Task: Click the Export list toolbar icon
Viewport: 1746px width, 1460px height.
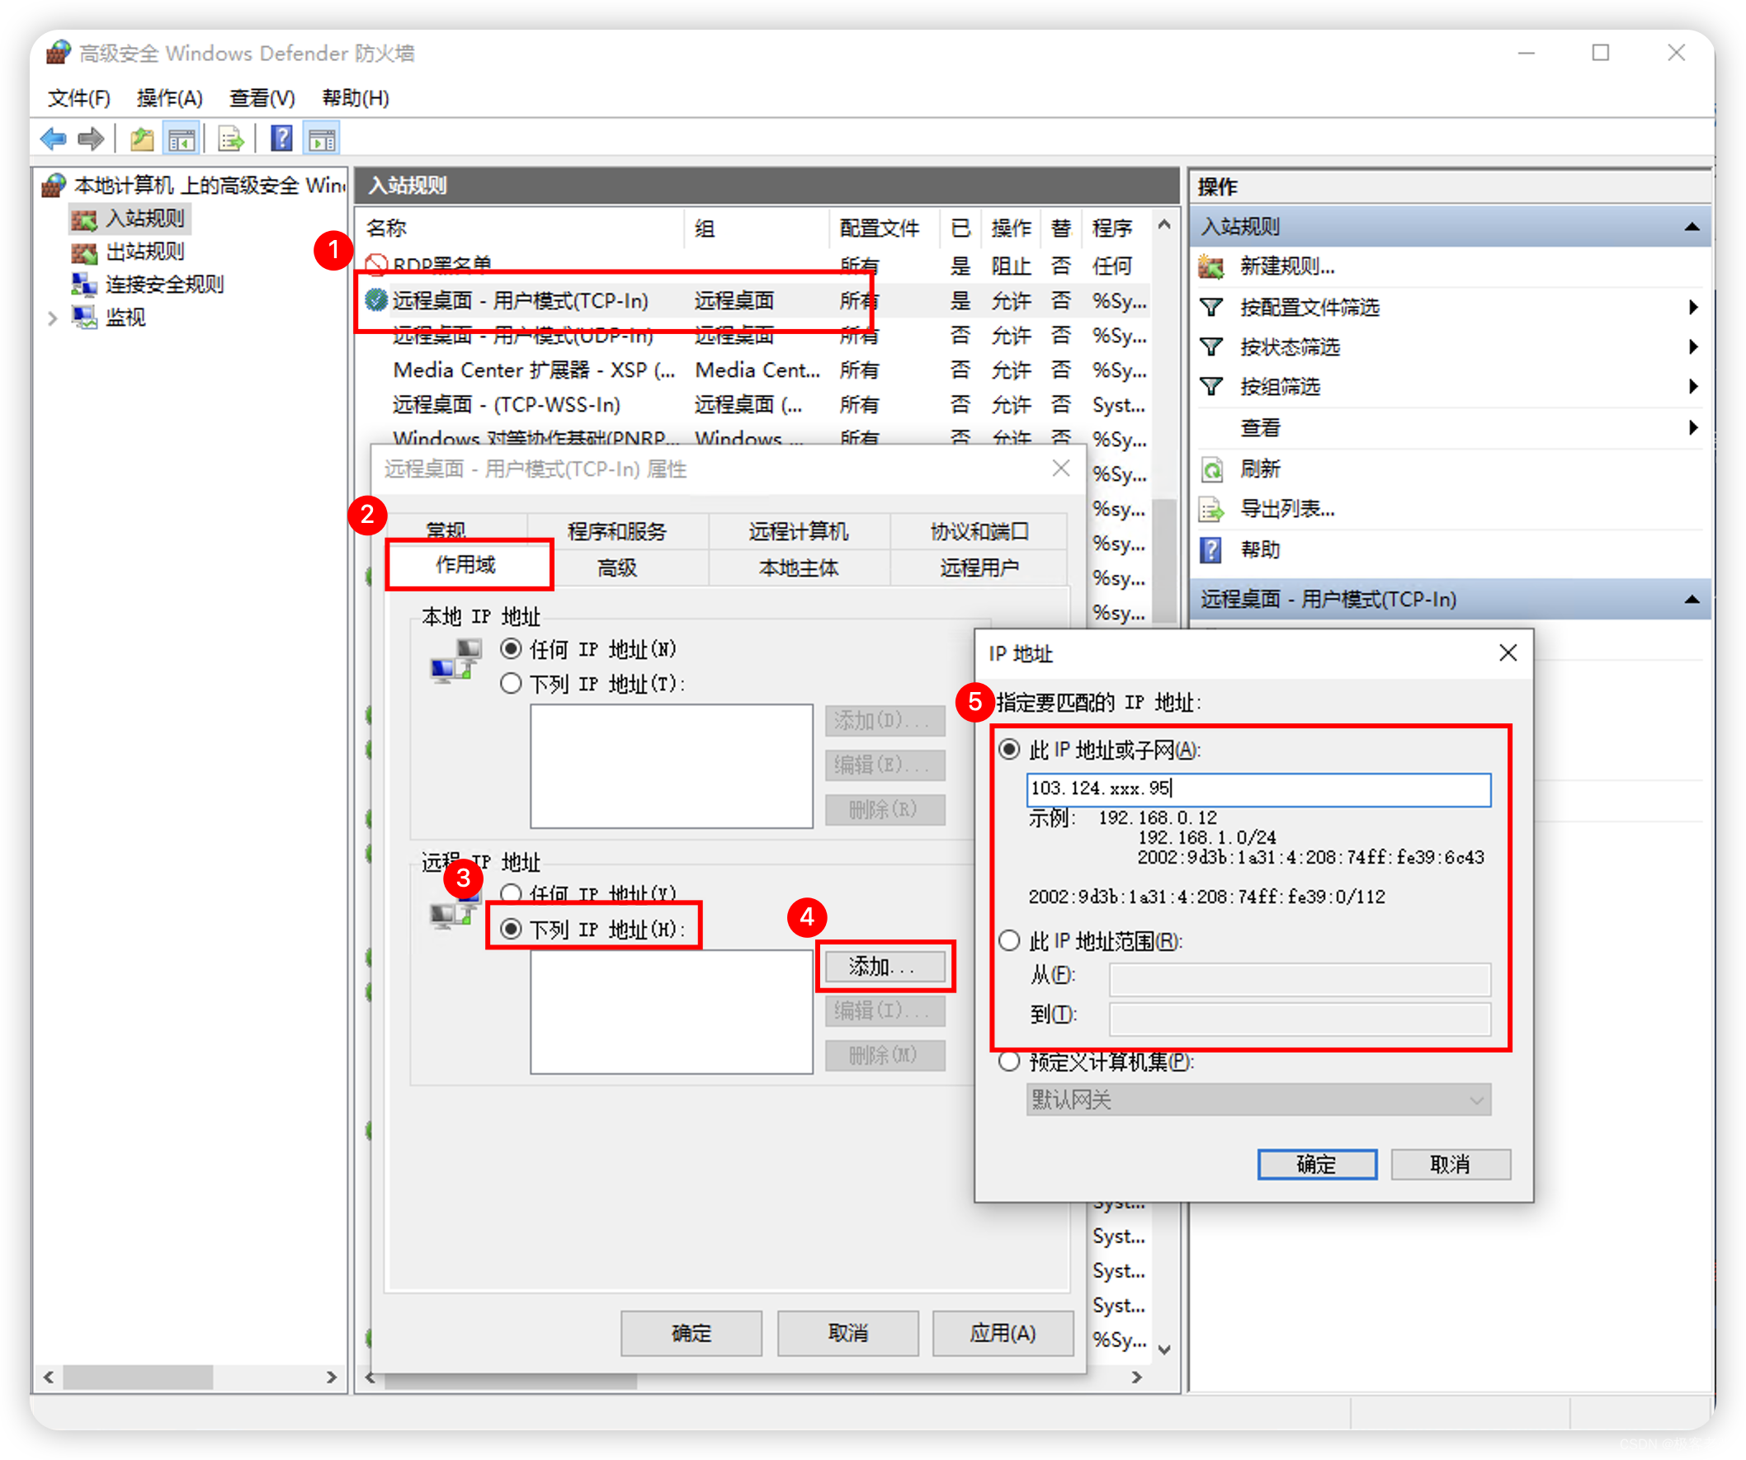Action: 230,139
